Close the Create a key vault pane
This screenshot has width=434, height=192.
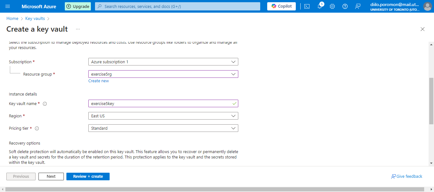click(x=423, y=29)
